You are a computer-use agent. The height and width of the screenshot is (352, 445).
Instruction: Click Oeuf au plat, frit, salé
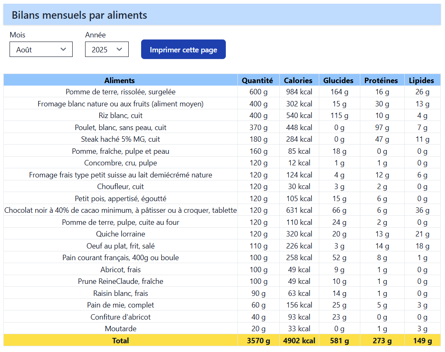pos(120,246)
